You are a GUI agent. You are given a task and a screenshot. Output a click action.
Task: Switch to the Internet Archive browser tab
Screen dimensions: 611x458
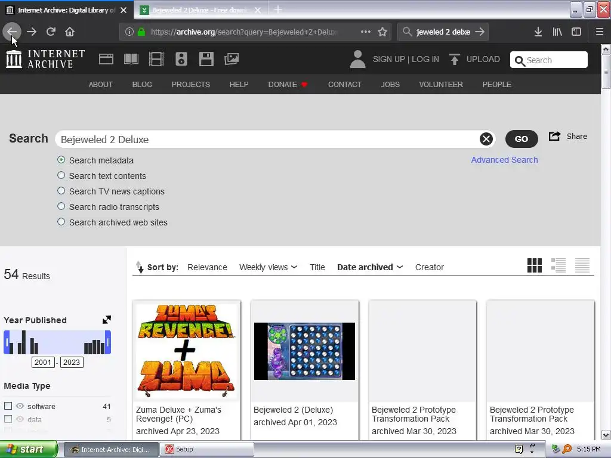click(66, 10)
